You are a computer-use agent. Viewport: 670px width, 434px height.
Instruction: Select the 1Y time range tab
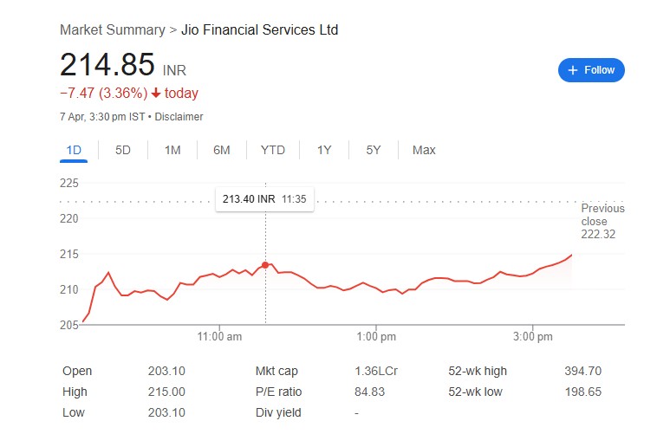pos(324,150)
